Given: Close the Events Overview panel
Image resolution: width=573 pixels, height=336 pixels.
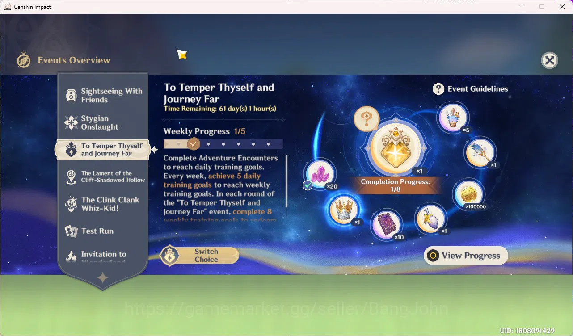Looking at the screenshot, I should pyautogui.click(x=549, y=60).
